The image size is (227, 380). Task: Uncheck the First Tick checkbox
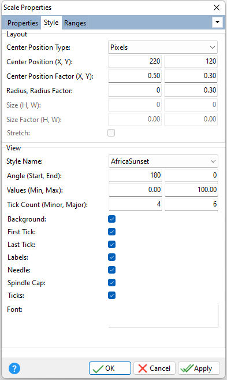tap(111, 232)
